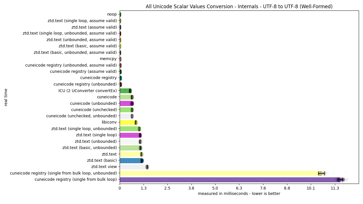Click 'ztd.text (unbounded, assume valid)' label
Screen dimensions: 363x204
pos(82,40)
